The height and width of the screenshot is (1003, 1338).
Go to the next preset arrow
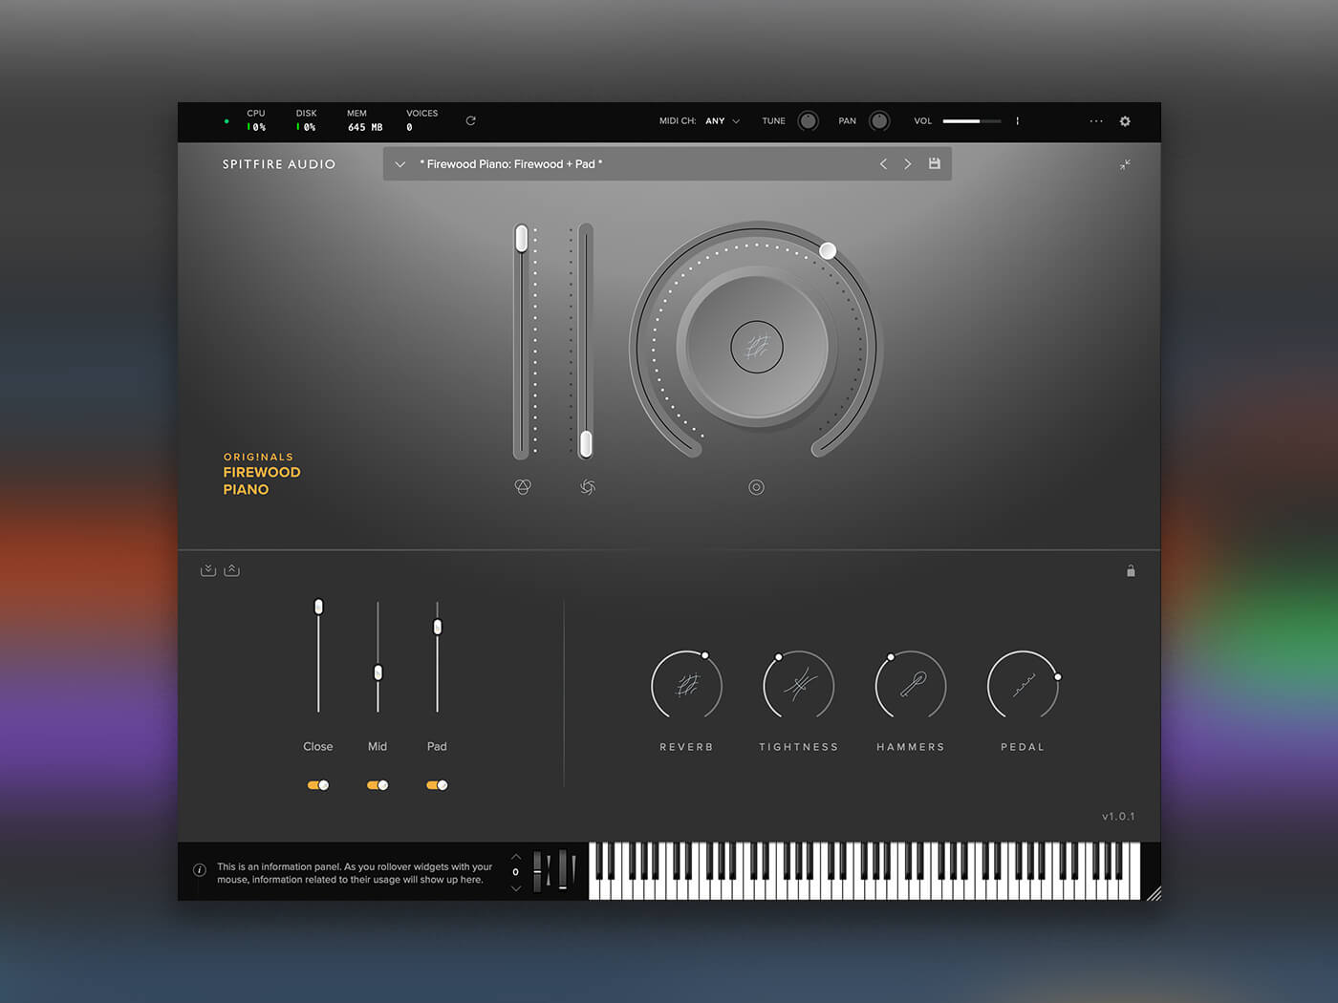(908, 164)
